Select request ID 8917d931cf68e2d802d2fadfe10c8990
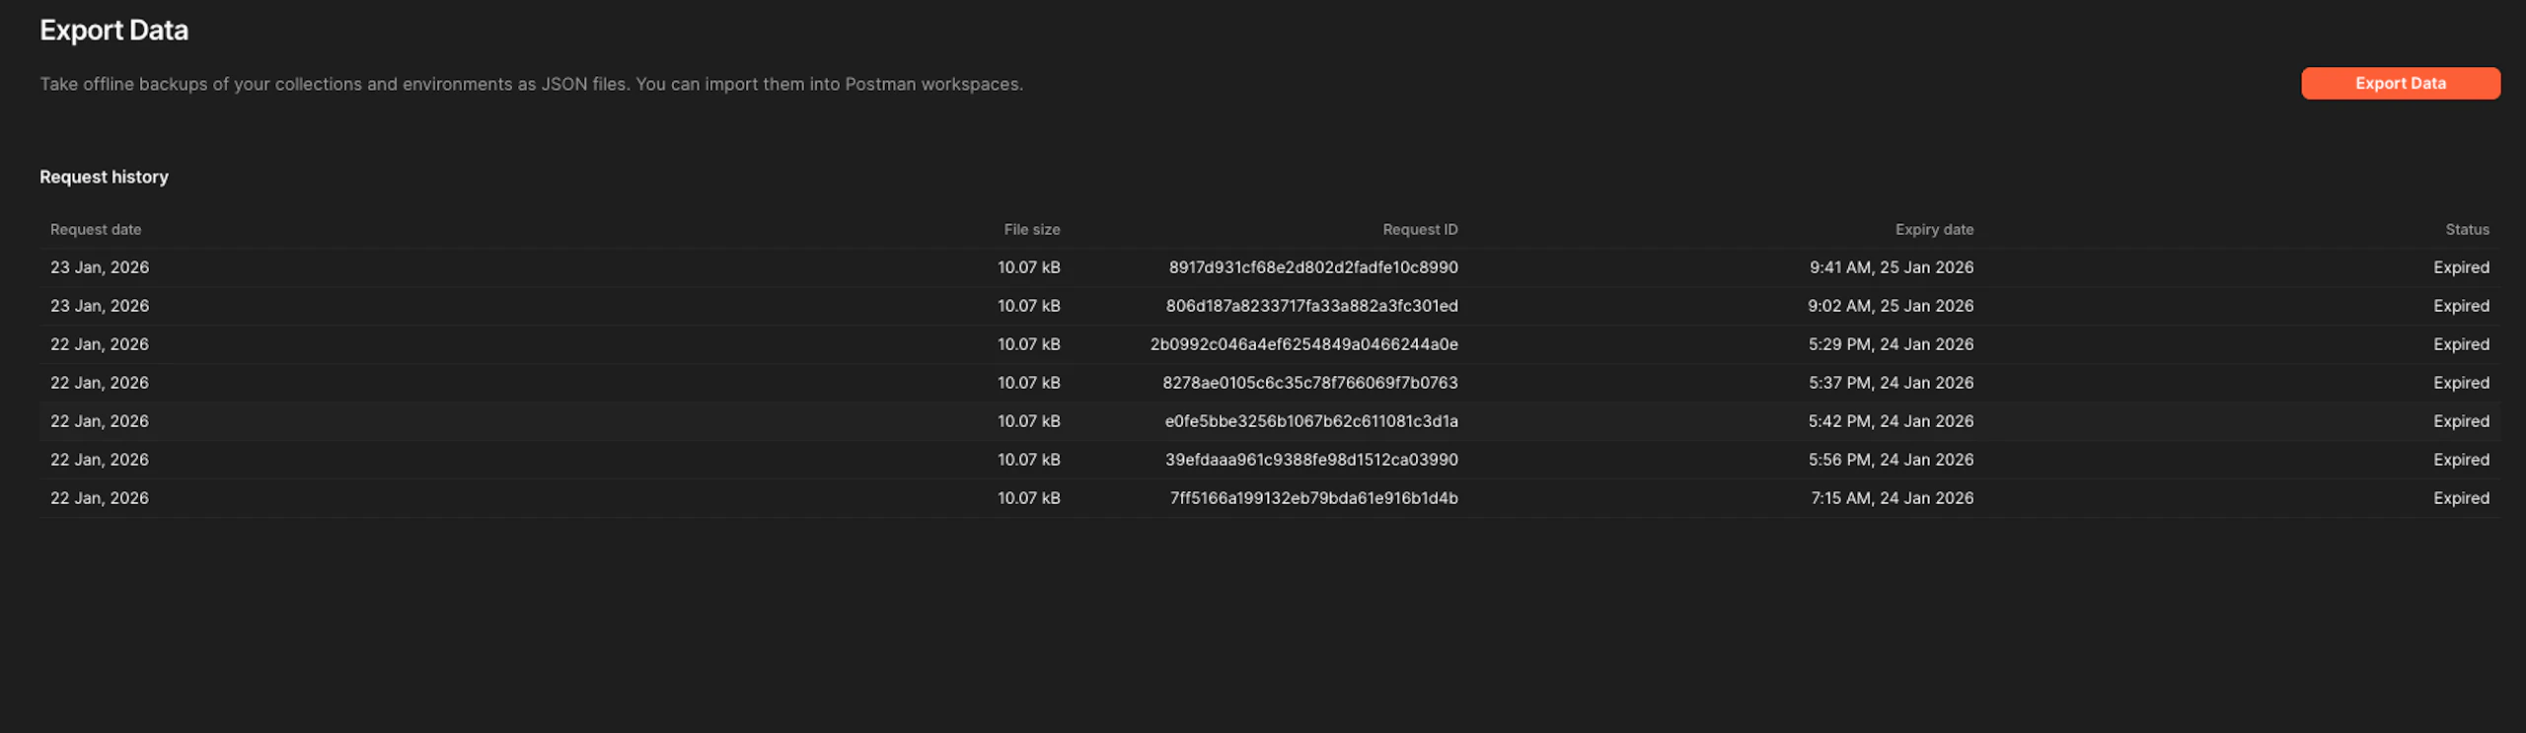The height and width of the screenshot is (733, 2526). pyautogui.click(x=1312, y=267)
